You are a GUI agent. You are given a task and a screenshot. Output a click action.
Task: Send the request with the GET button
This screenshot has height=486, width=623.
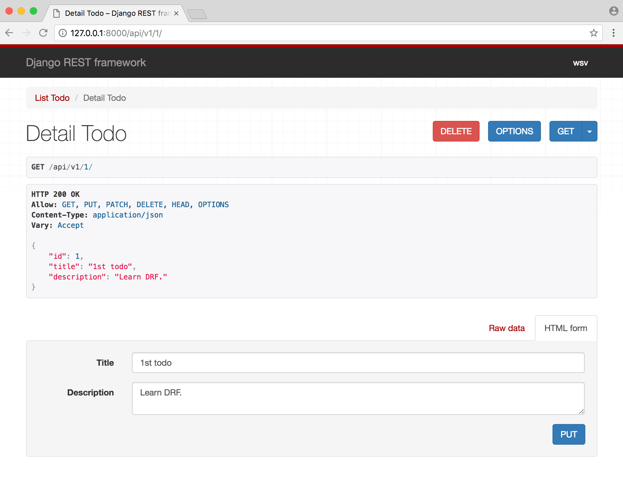(x=566, y=131)
